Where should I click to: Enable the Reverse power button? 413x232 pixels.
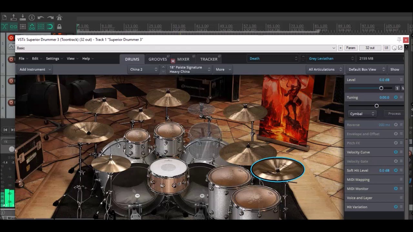tap(396, 124)
